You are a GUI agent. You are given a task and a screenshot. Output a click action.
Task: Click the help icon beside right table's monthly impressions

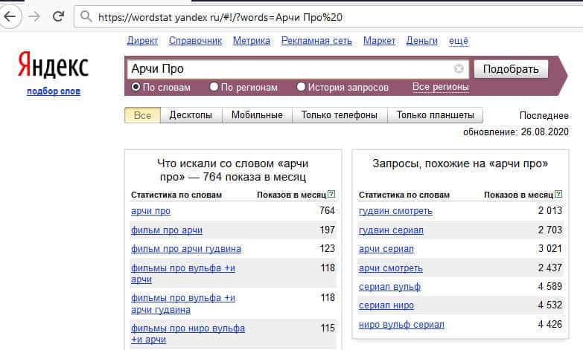coord(558,195)
